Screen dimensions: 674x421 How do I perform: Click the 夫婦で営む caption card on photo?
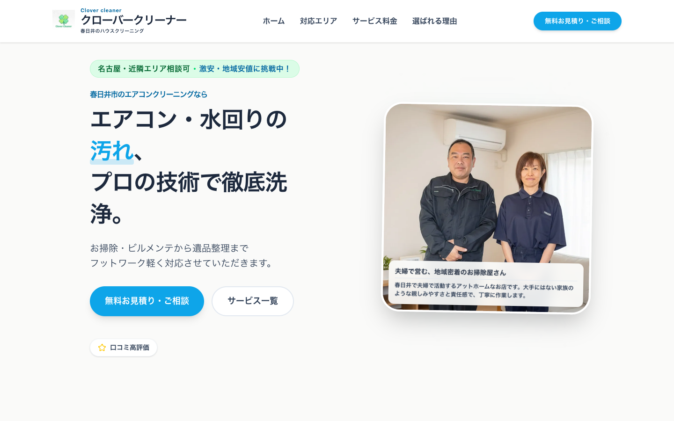click(485, 284)
